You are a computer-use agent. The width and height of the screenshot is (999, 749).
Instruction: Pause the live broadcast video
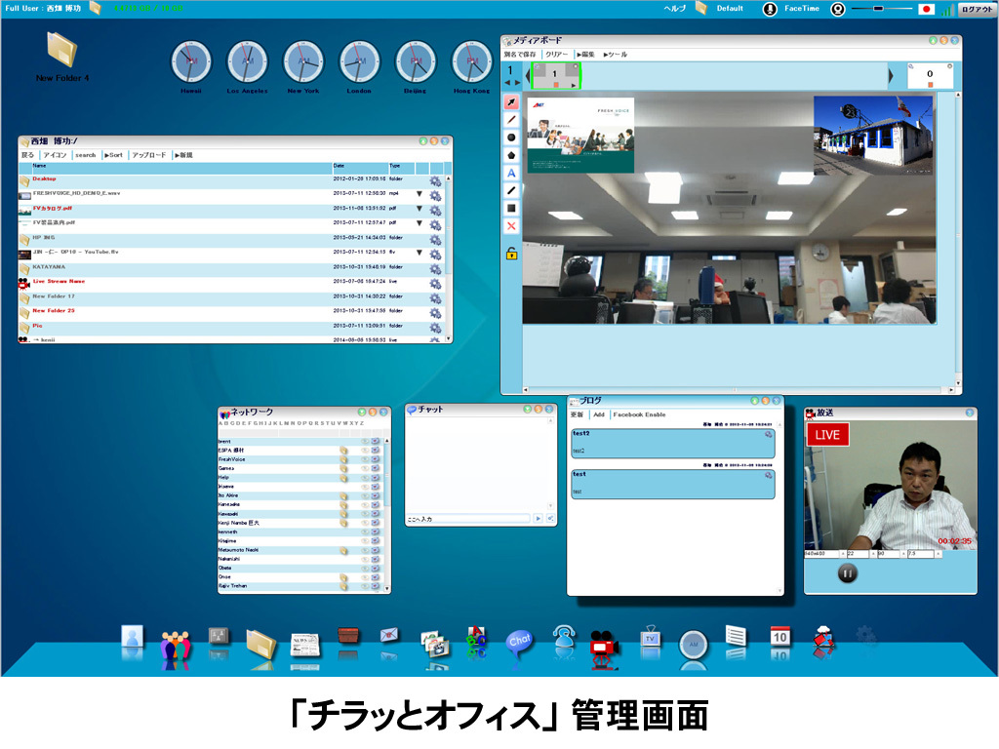(x=847, y=573)
